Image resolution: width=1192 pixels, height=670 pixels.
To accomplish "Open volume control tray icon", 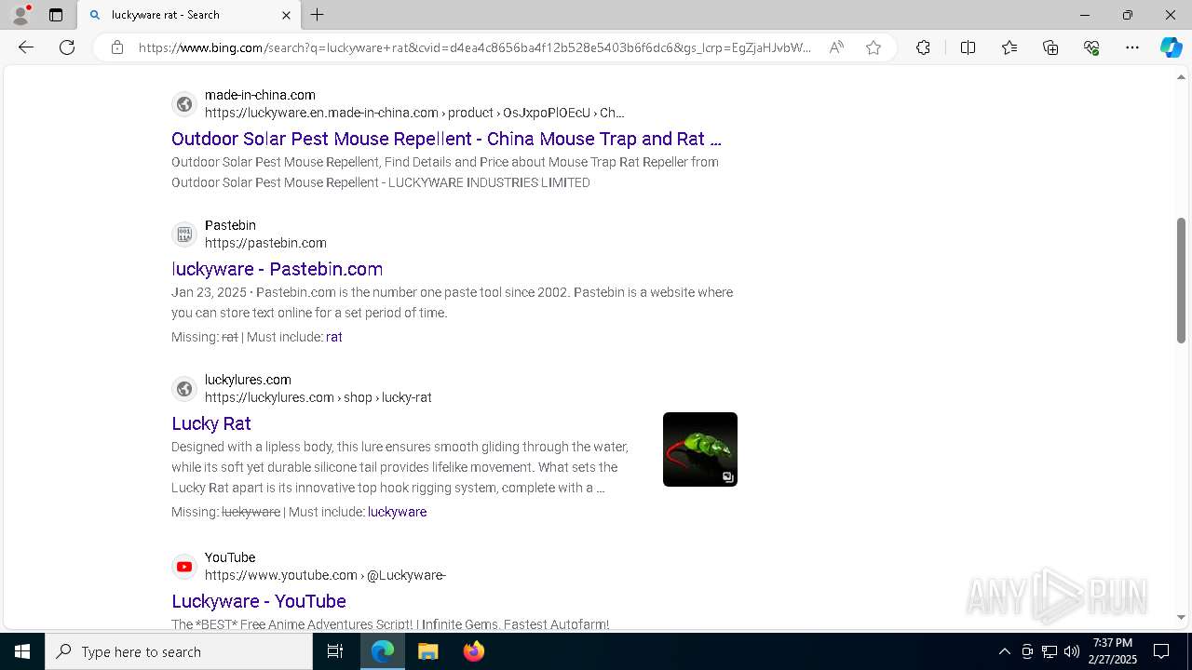I will click(1072, 651).
